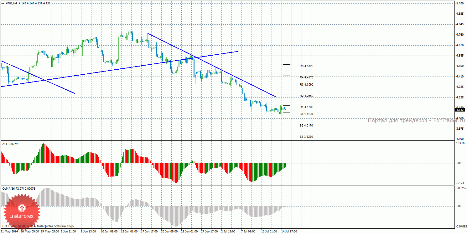Click the AO -0.0279 indicator label
This screenshot has width=467, height=234.
pyautogui.click(x=10, y=144)
